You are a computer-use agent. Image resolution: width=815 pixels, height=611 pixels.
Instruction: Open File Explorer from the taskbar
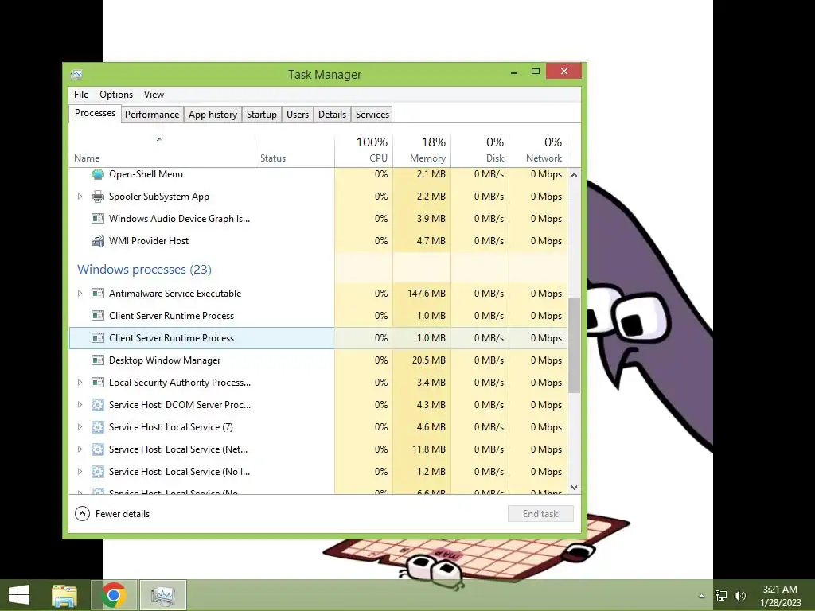coord(64,595)
